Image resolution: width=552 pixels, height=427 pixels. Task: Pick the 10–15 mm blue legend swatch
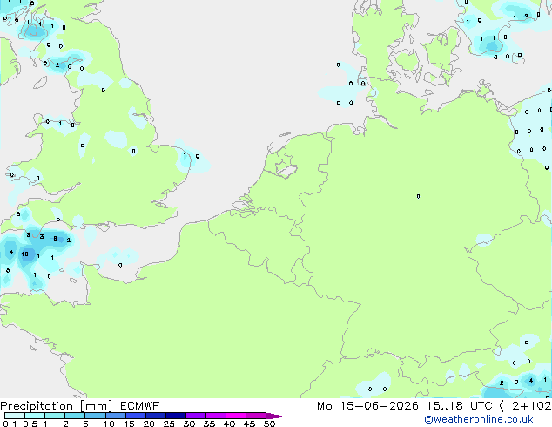pyautogui.click(x=116, y=416)
